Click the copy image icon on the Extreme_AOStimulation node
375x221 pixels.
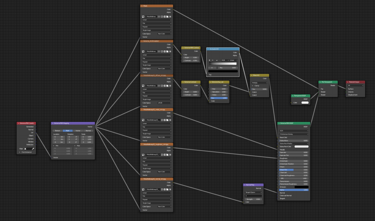tap(165, 51)
